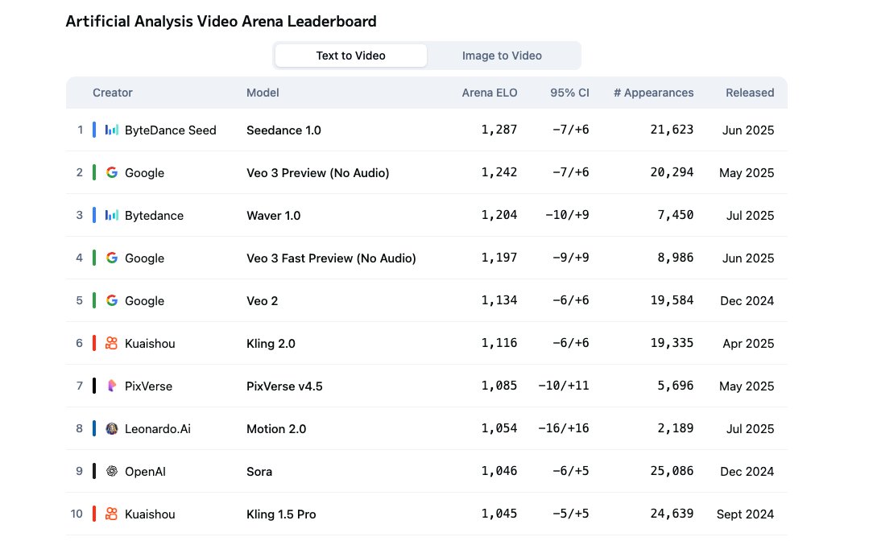Switch to the Text to Video tab
The image size is (873, 541).
(x=351, y=56)
